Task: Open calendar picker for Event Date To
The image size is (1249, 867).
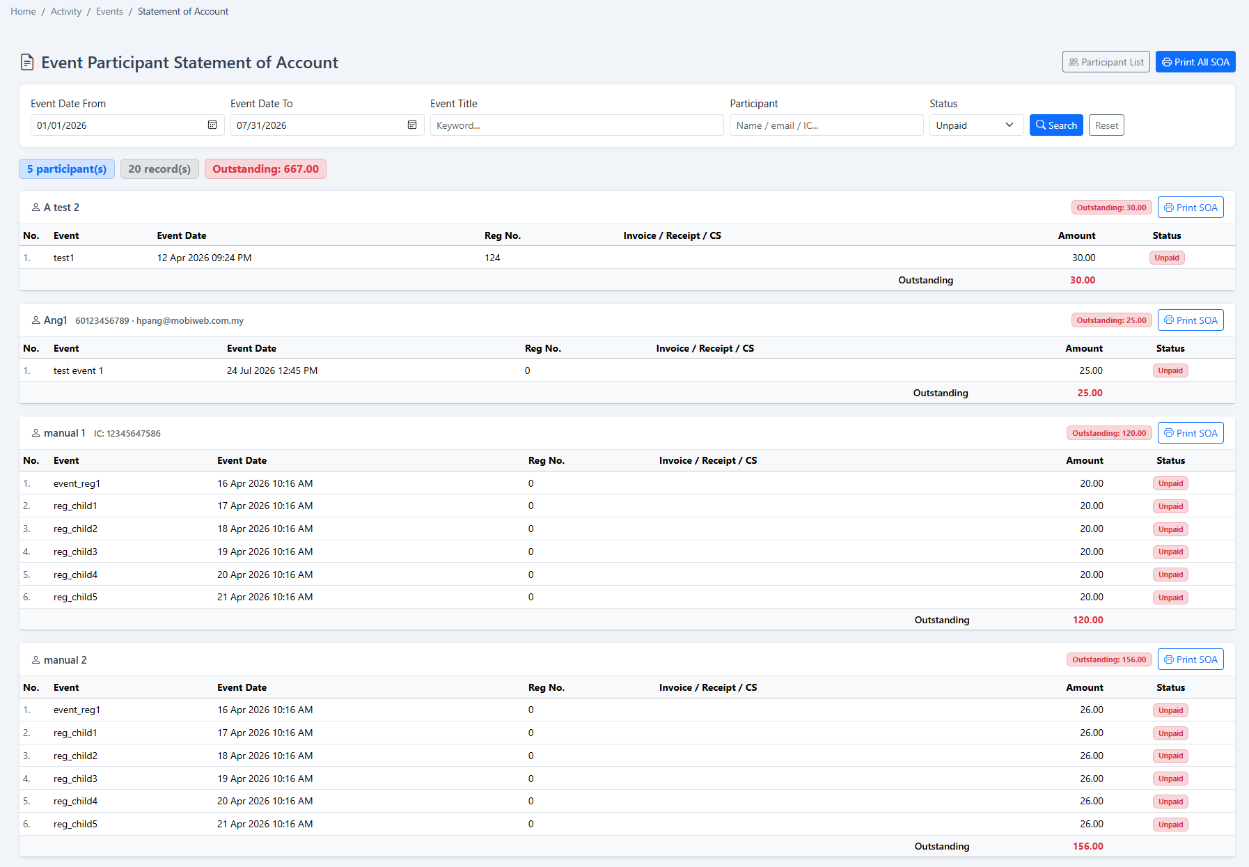Action: (x=412, y=125)
